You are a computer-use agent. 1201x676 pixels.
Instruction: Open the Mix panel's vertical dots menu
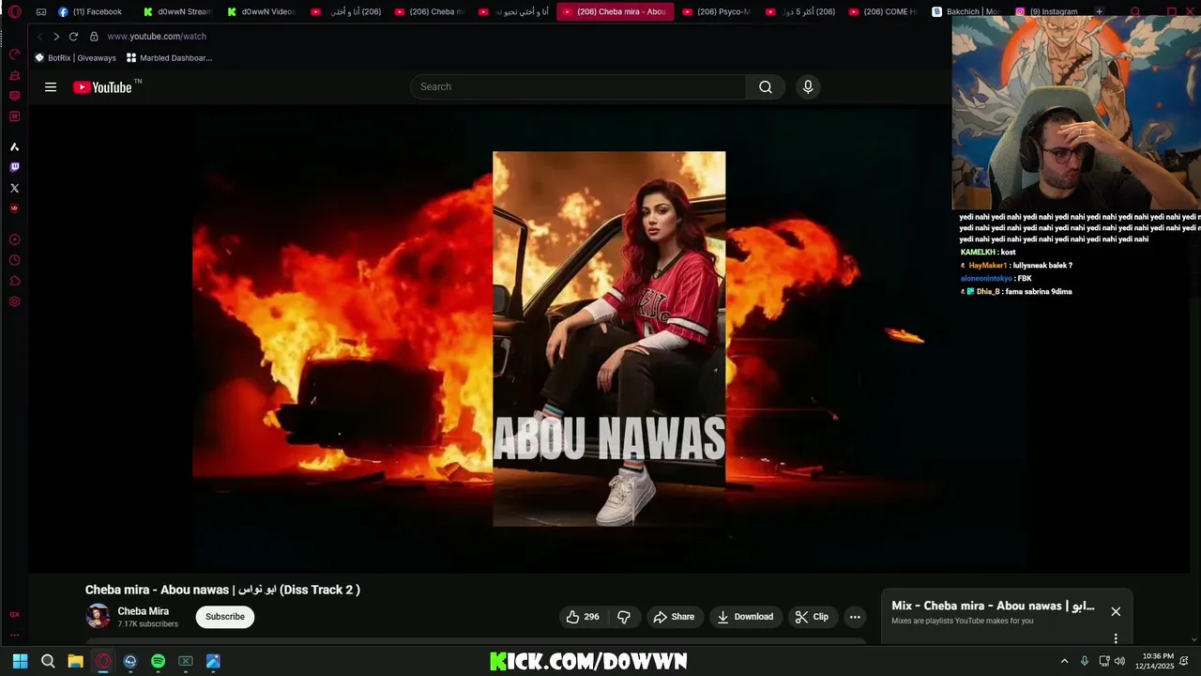click(x=1116, y=638)
